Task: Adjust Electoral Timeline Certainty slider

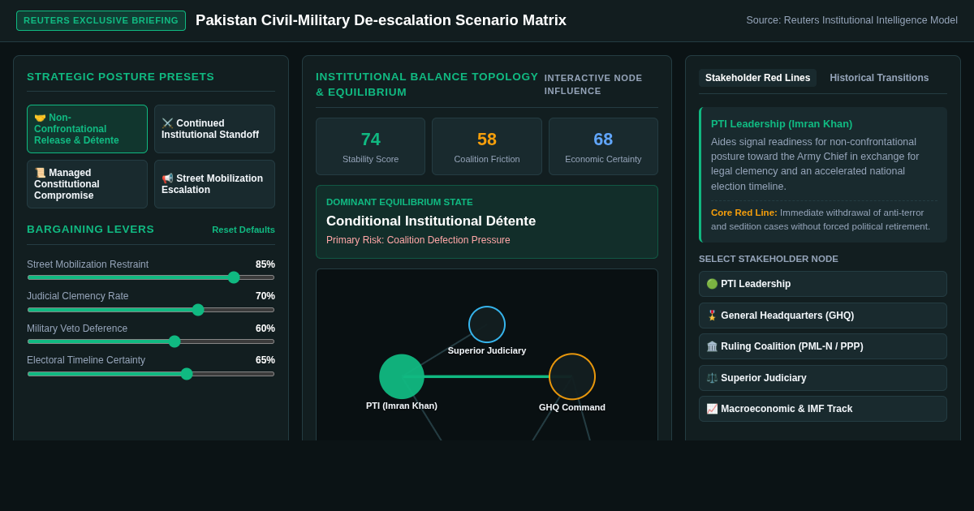Action: [151, 374]
